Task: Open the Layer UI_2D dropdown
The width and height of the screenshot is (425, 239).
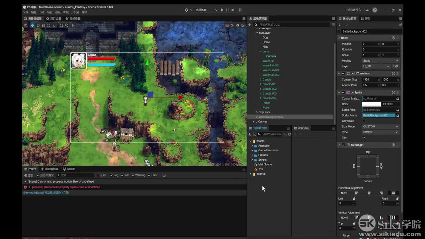Action: [x=376, y=66]
